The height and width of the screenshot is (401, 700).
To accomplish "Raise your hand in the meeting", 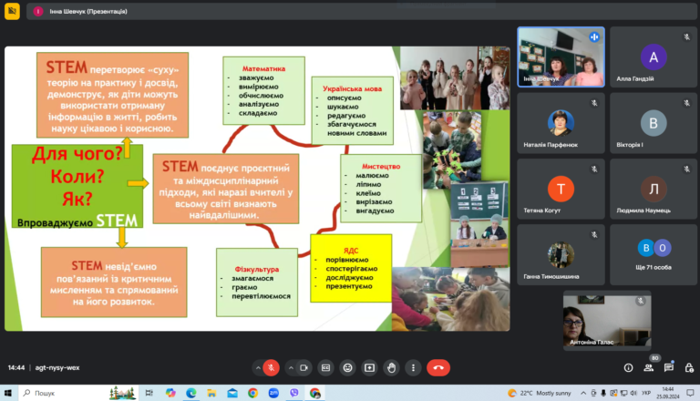I will [392, 368].
